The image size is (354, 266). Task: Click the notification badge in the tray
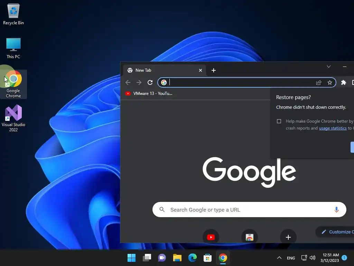[x=344, y=258]
